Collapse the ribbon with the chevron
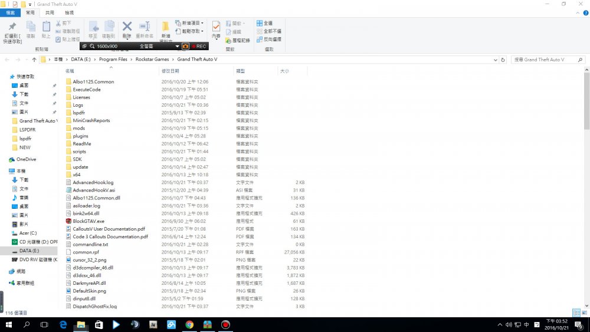This screenshot has height=332, width=590. click(x=578, y=13)
